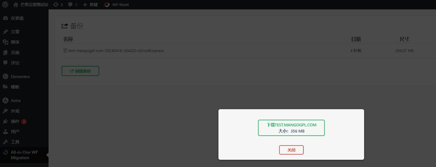Open the site home icon in admin bar
The width and height of the screenshot is (436, 167).
click(x=16, y=5)
